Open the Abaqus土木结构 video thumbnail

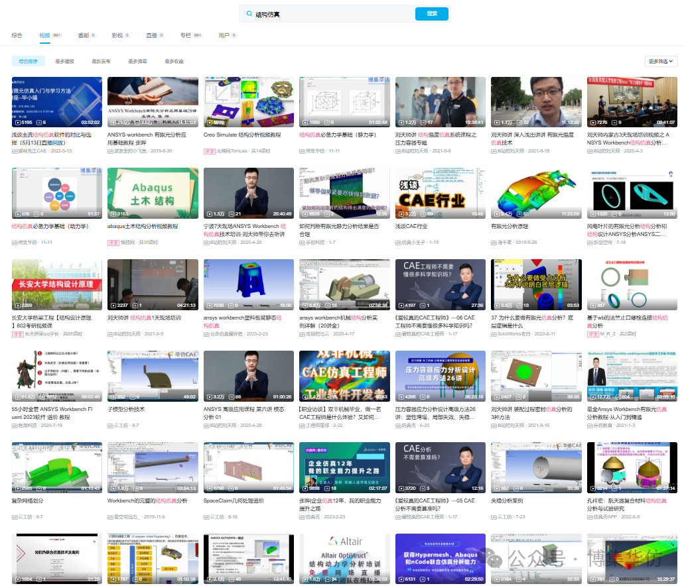153,193
